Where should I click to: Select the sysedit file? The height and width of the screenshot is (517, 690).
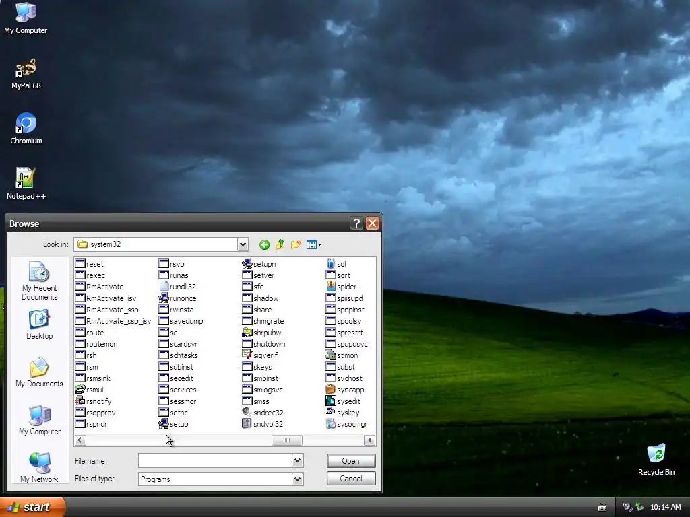point(343,401)
